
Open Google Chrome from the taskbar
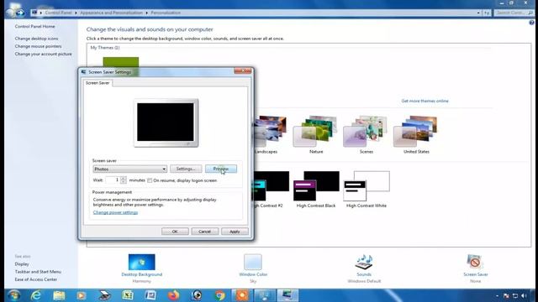tap(220, 295)
